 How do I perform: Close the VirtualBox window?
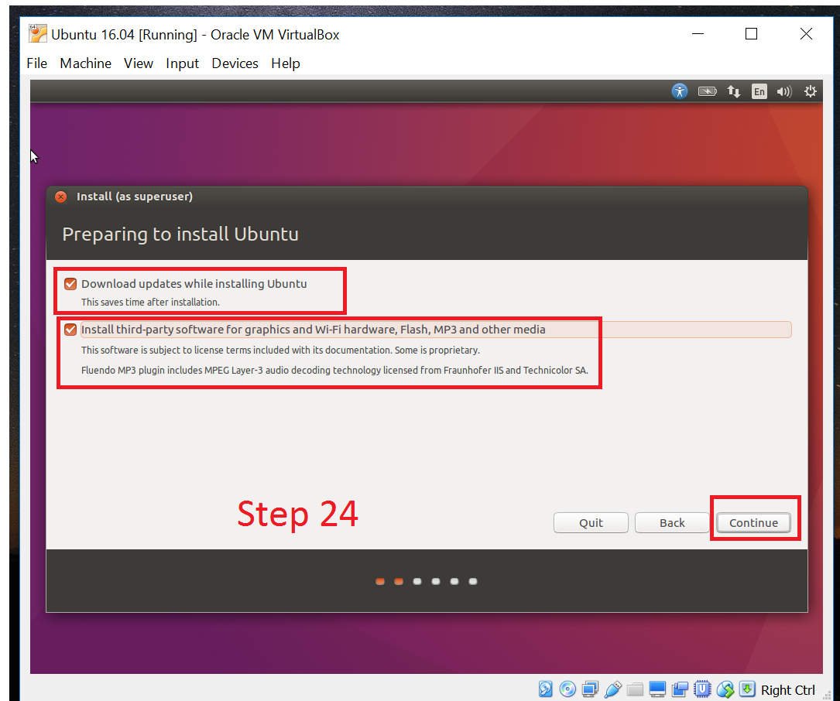click(806, 34)
